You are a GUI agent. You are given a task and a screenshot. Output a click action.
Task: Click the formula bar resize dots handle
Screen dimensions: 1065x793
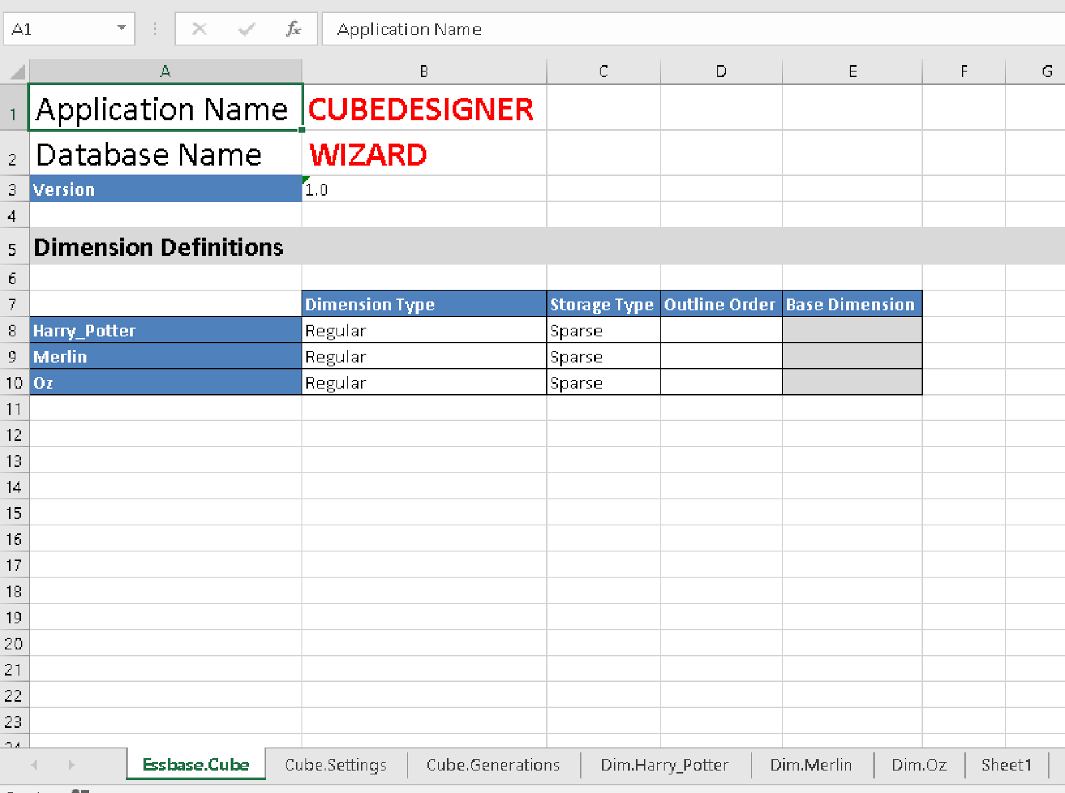coord(155,29)
